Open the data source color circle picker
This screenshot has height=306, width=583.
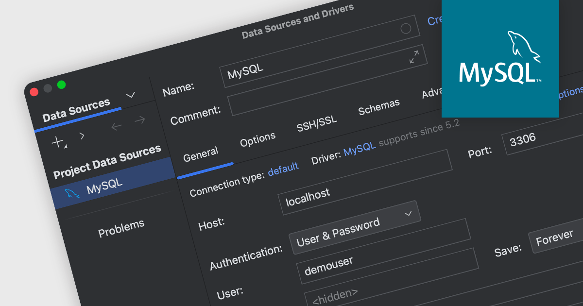point(406,29)
